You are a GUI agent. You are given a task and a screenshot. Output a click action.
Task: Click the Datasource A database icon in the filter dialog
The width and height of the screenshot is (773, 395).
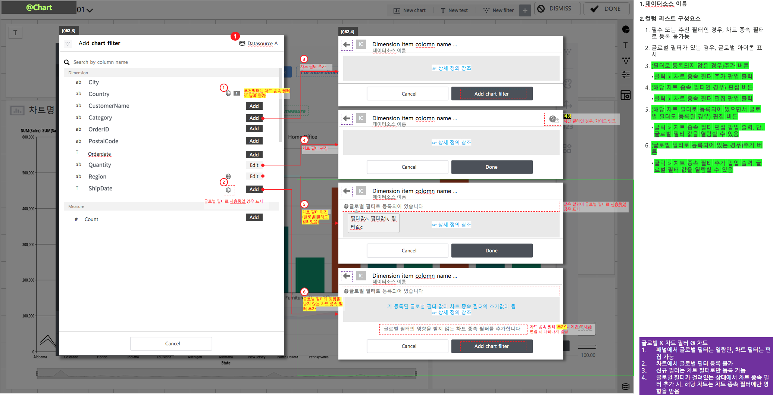[x=242, y=44]
